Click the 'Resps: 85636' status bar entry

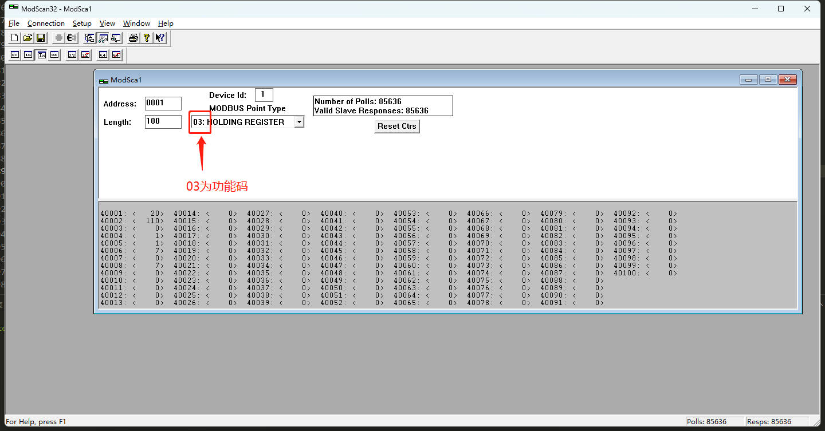[x=777, y=422]
